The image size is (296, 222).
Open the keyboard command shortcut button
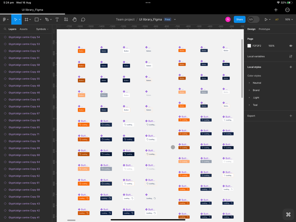pos(288,214)
